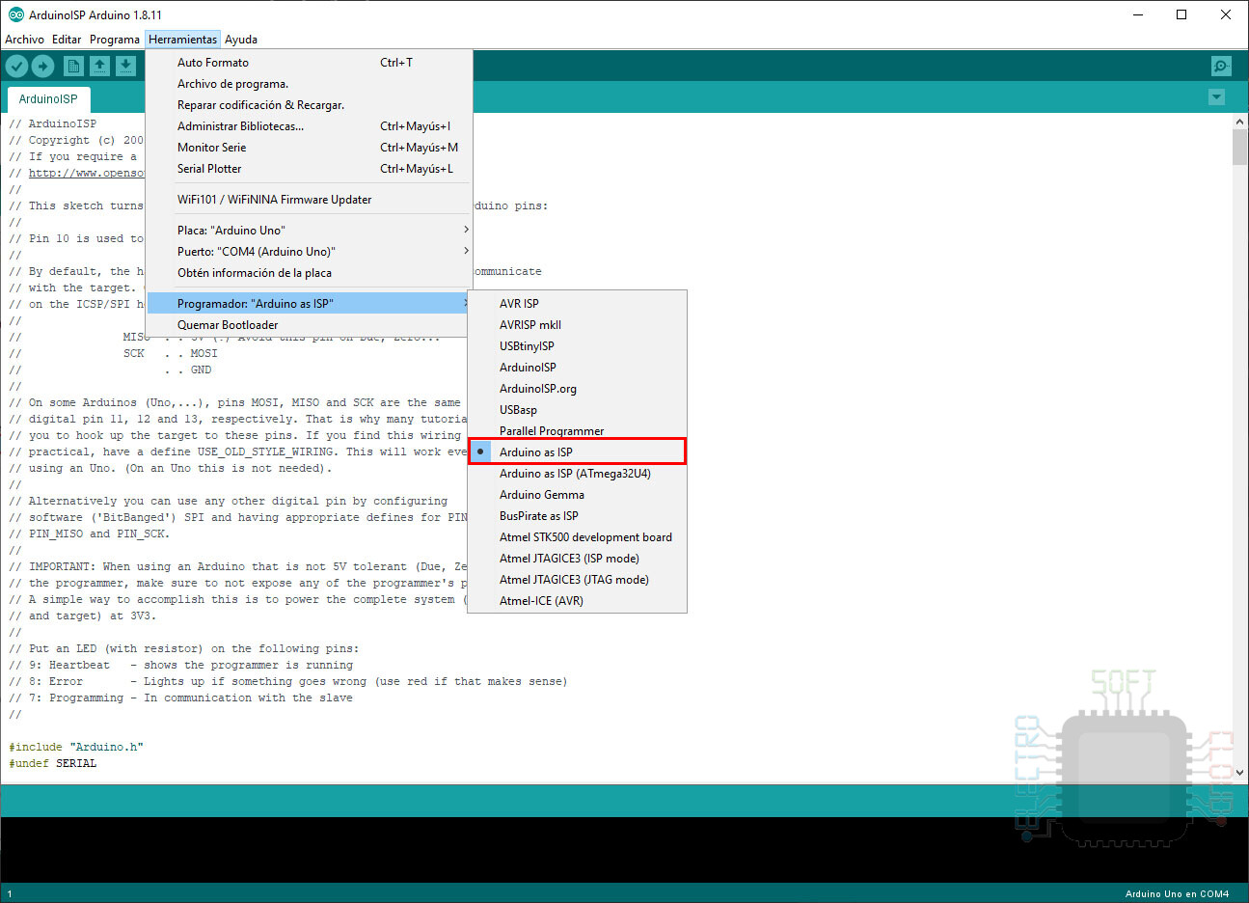Click the "8: Error" comment line
Viewport: 1249px width, 903px height.
click(288, 681)
